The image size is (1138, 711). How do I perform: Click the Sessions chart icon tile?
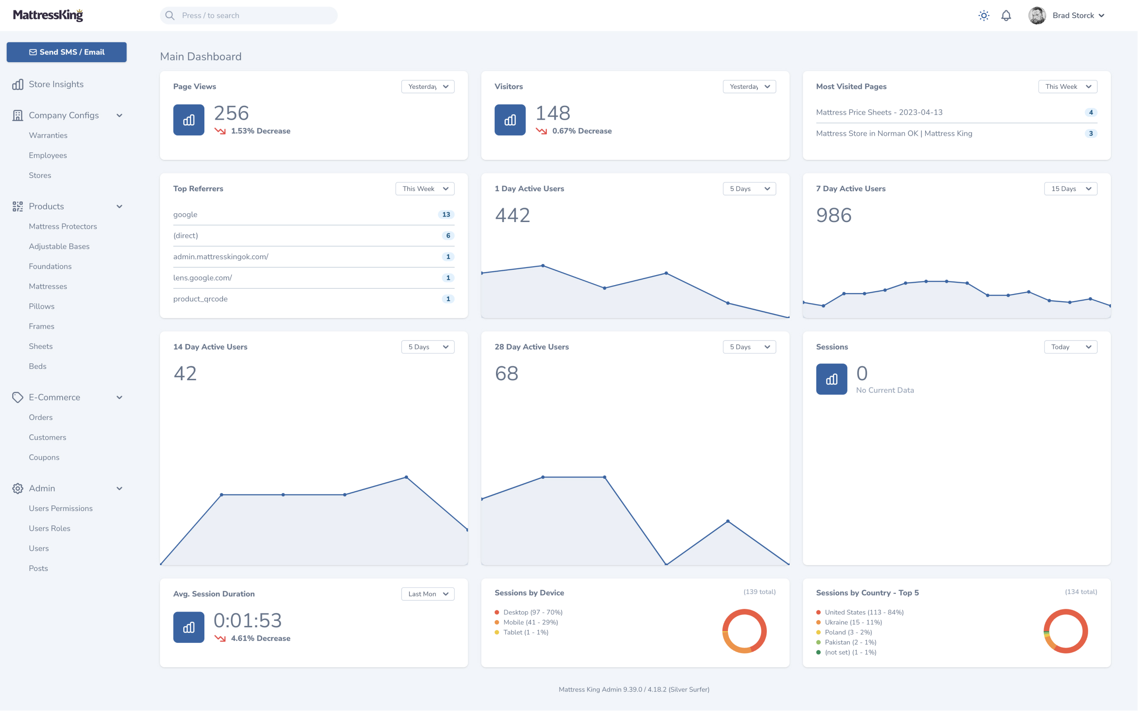tap(831, 379)
